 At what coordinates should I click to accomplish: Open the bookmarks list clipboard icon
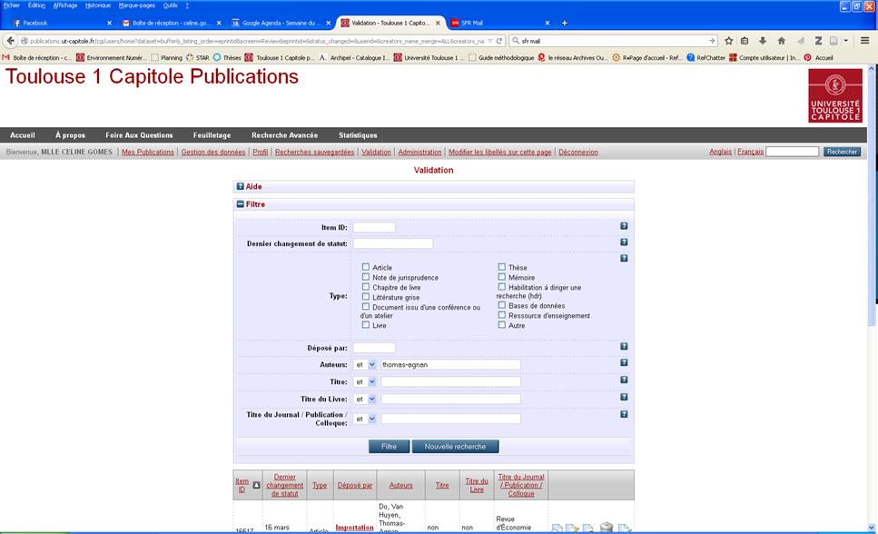tap(745, 41)
